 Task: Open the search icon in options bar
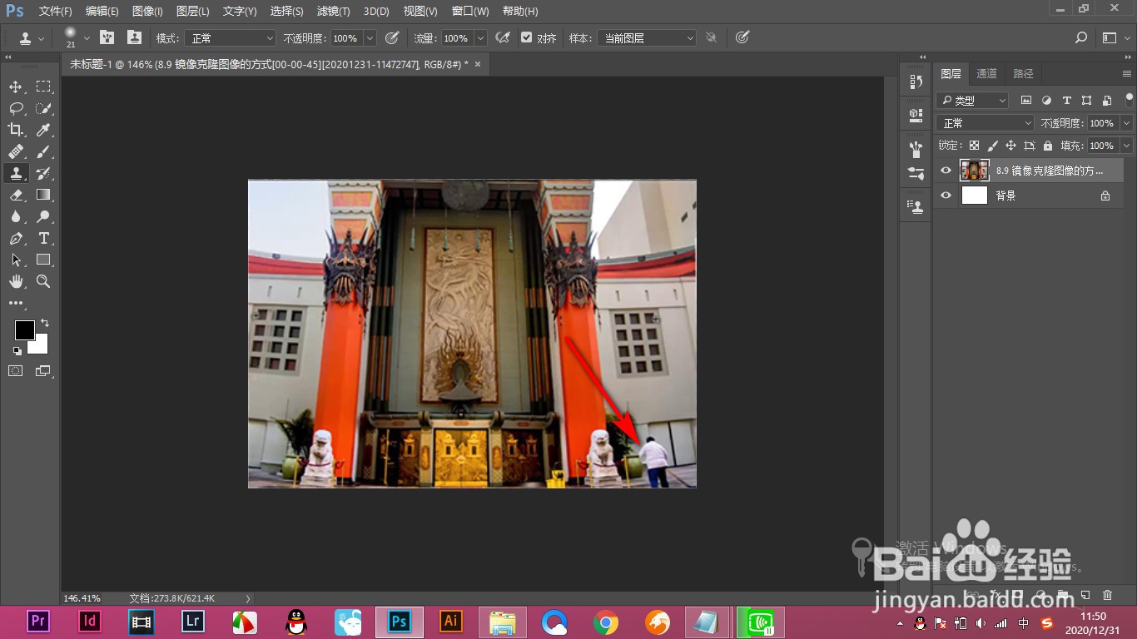point(1081,37)
